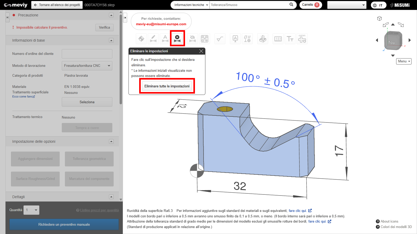Click 'Marcatura del componente' option button
The image size is (417, 234).
[89, 179]
